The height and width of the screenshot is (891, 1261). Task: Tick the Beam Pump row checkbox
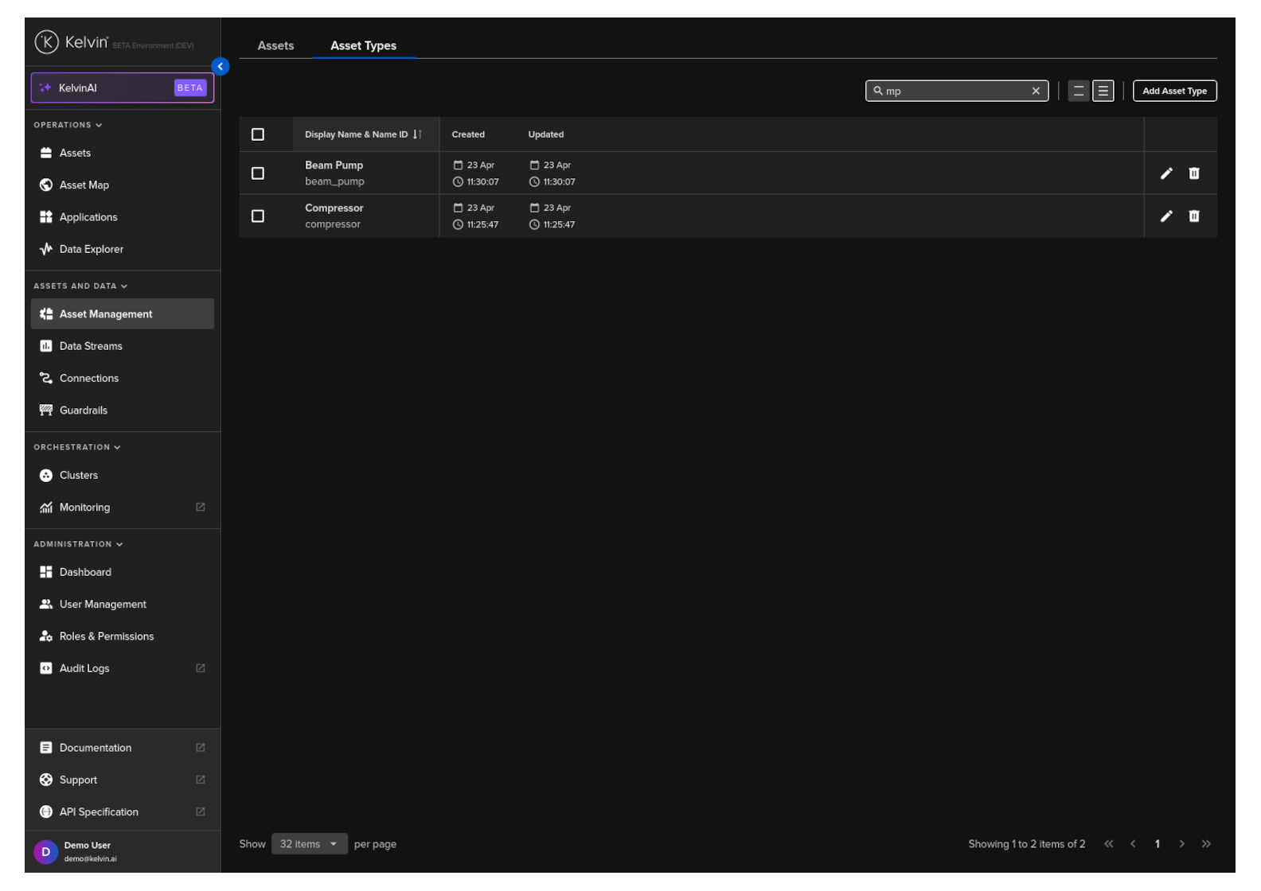[258, 173]
